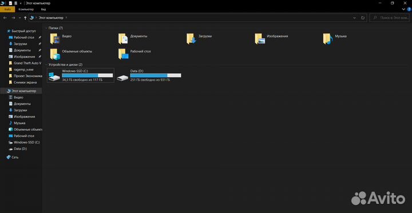412x213 pixels.
Task: Go forward with the right arrow
Action: click(x=13, y=18)
